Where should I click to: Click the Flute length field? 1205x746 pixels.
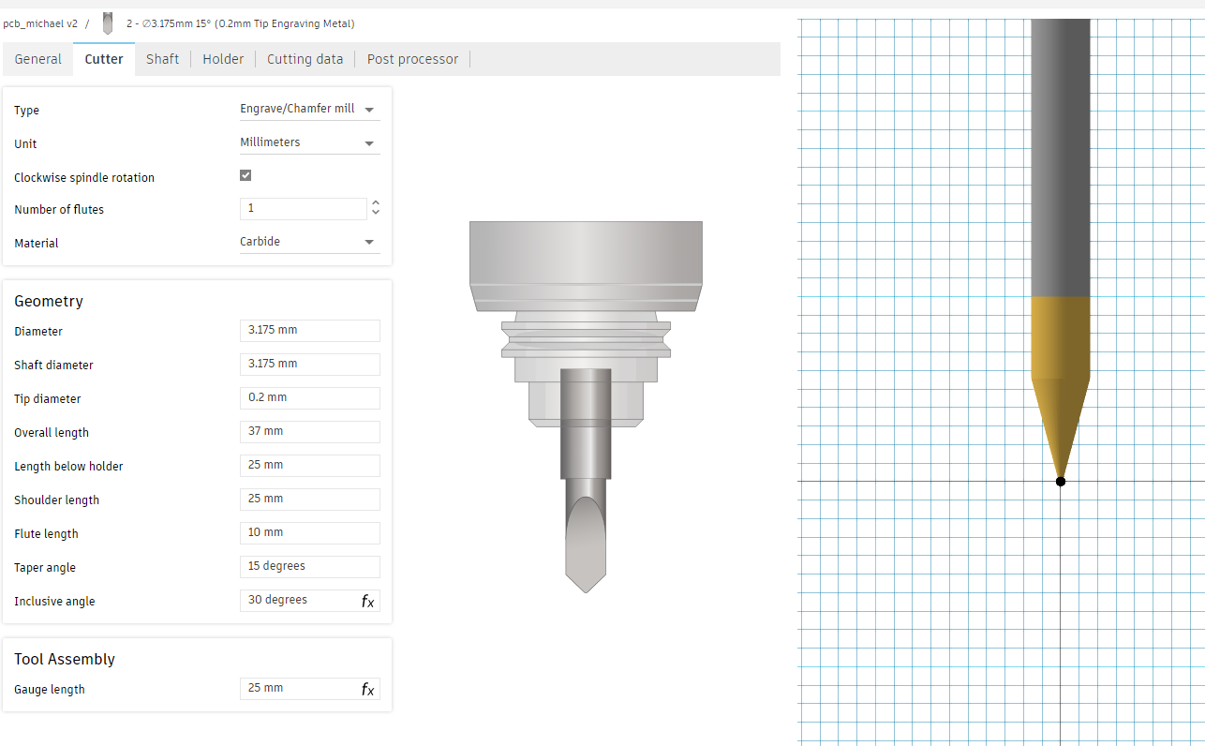[x=310, y=533]
